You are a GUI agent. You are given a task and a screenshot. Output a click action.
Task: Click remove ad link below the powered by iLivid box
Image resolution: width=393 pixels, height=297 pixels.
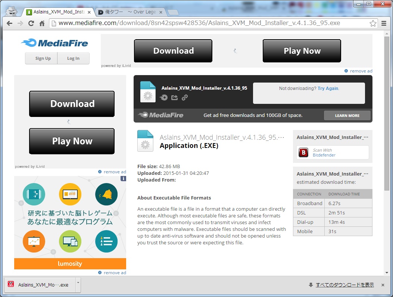(112, 172)
